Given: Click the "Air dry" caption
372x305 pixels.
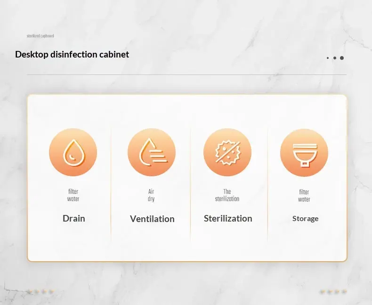Looking at the screenshot, I should coord(151,195).
